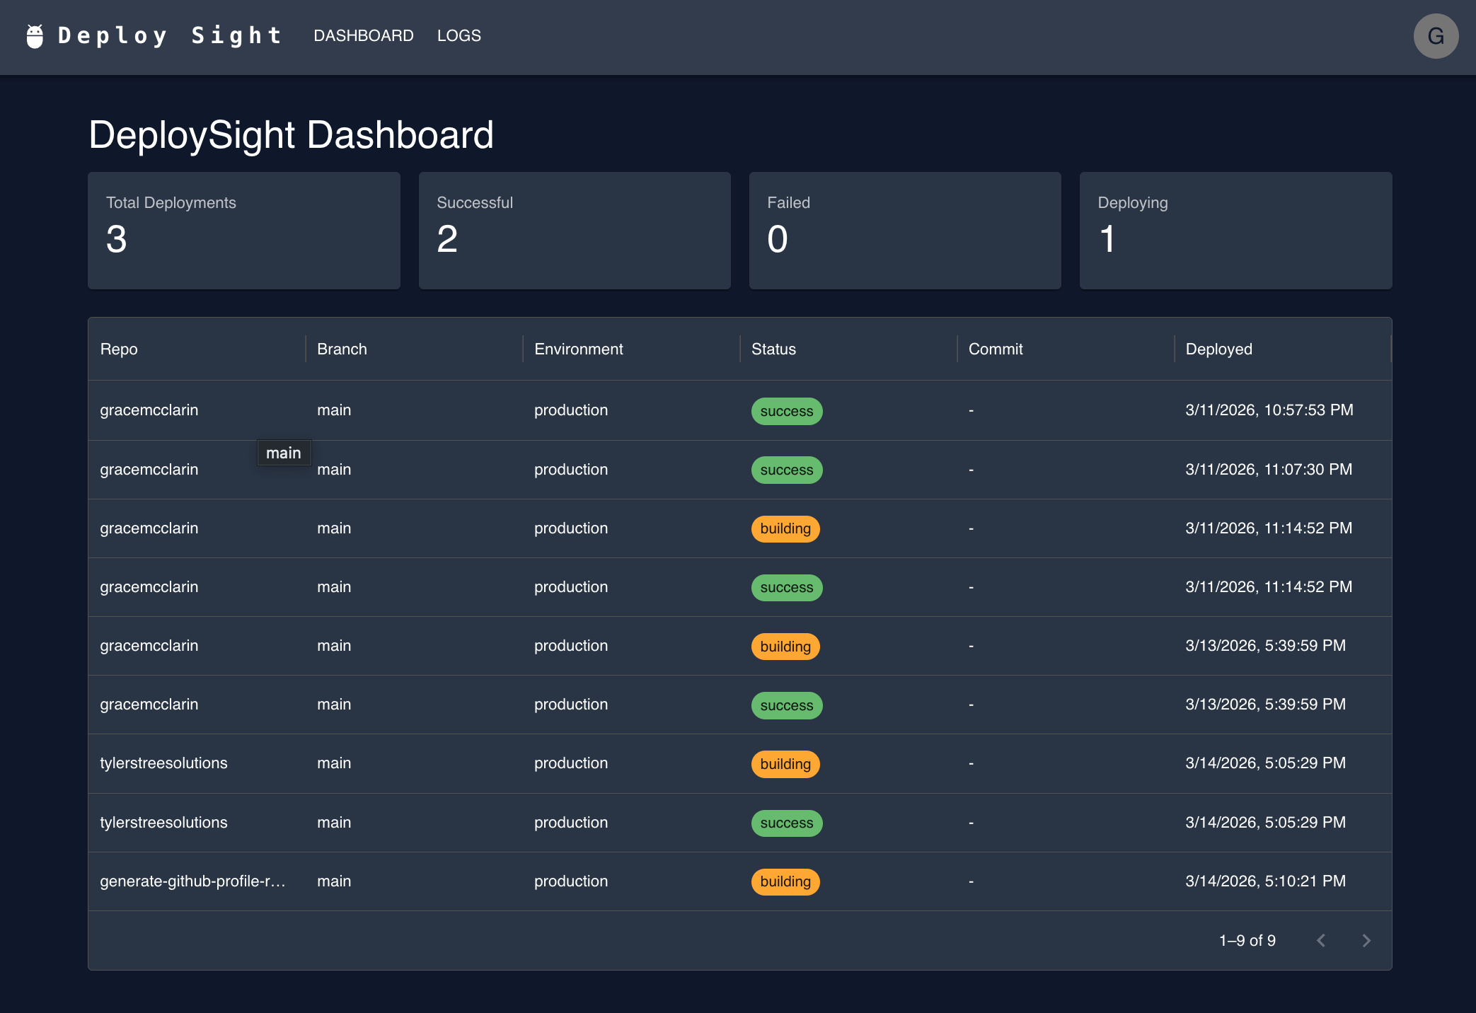Sort by the Repo column header
The height and width of the screenshot is (1013, 1476).
tap(119, 349)
